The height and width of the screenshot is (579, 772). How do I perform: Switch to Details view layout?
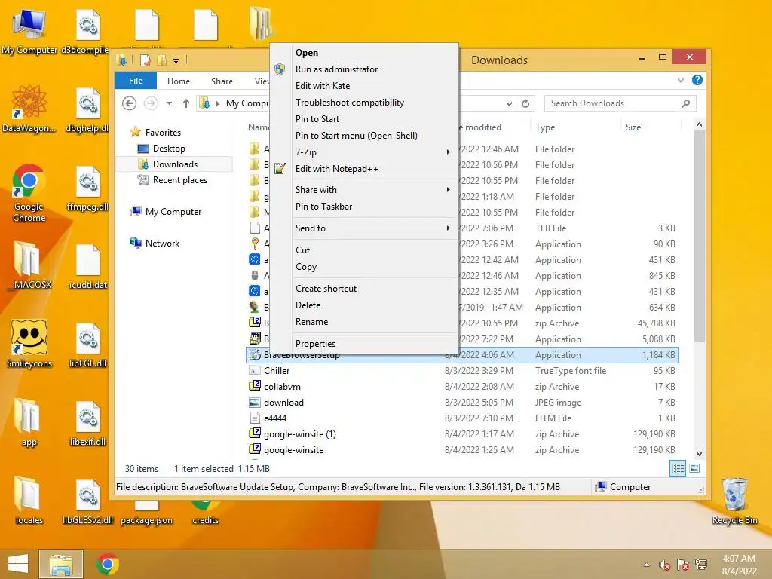coord(678,469)
